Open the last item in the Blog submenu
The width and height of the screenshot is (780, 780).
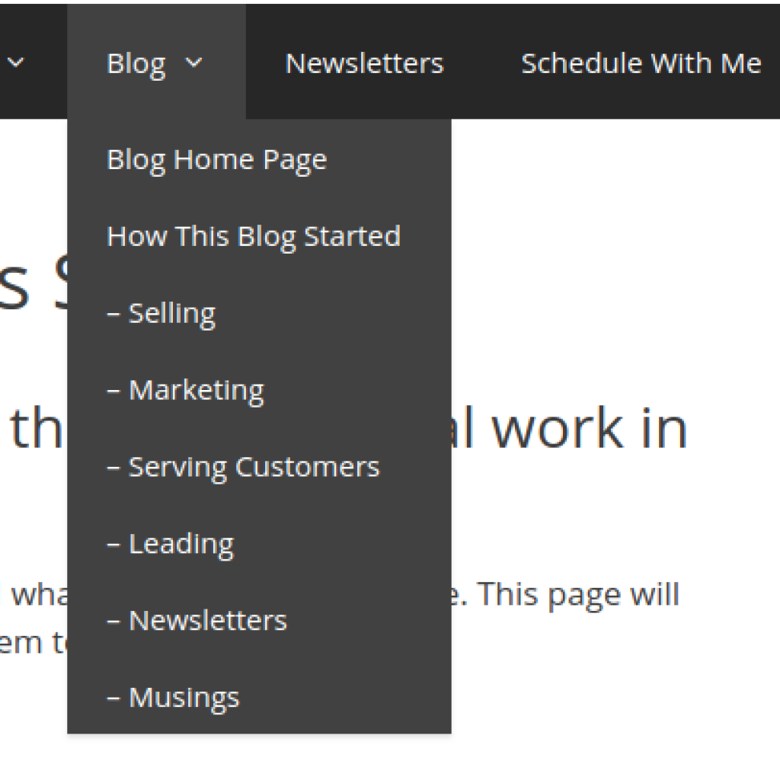(x=172, y=696)
